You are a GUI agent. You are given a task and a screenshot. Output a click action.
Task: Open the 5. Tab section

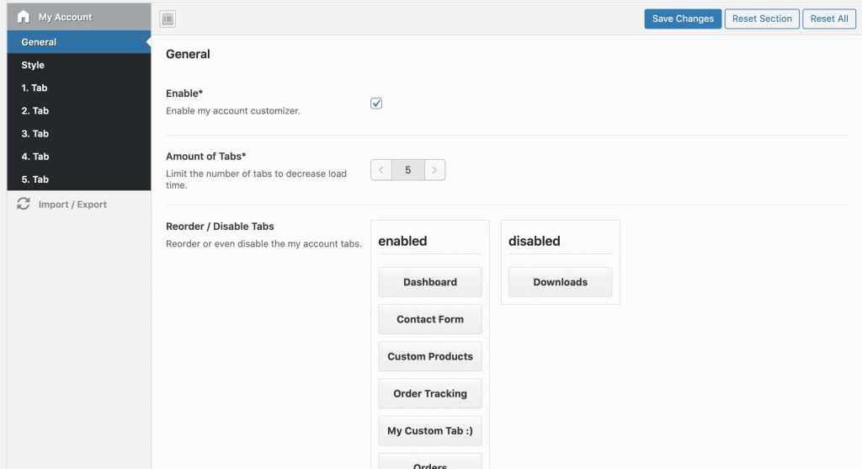(78, 179)
